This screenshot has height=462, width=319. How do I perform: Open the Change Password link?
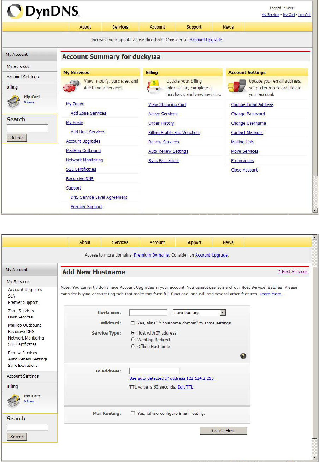tap(248, 114)
